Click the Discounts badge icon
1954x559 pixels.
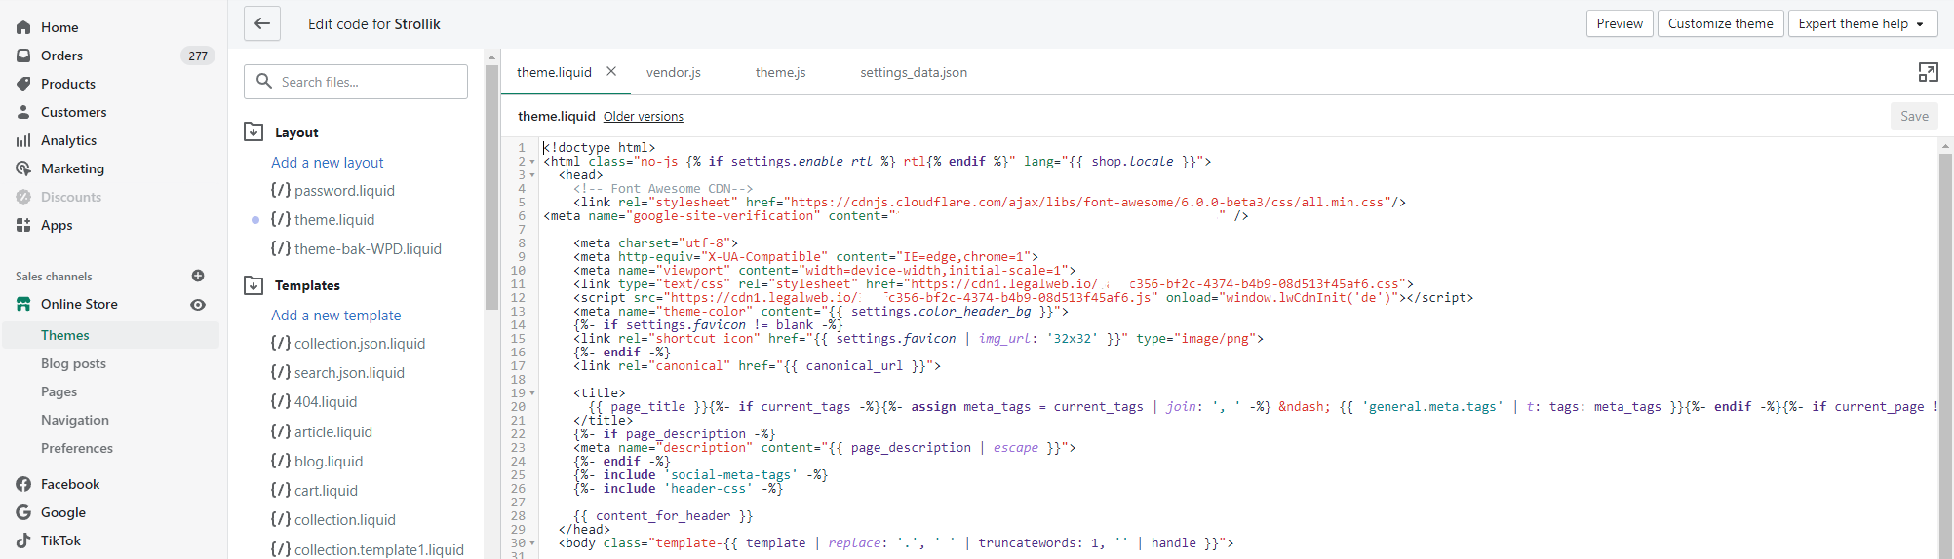click(23, 197)
